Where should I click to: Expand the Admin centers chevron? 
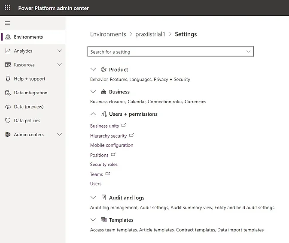pyautogui.click(x=59, y=135)
